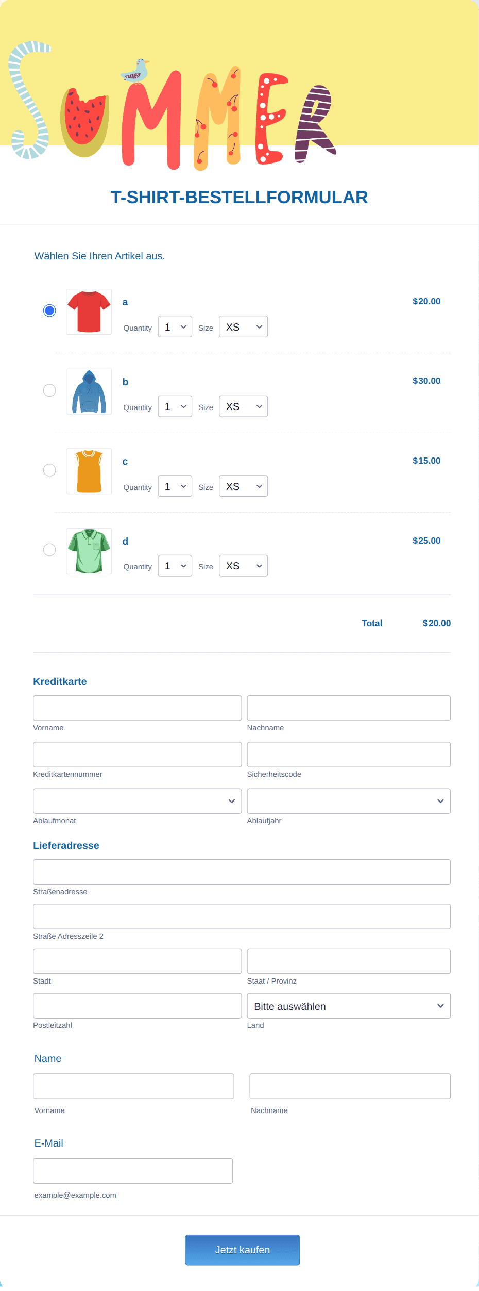Expand the Ablaufjahr dropdown
The height and width of the screenshot is (1291, 479).
tap(349, 801)
